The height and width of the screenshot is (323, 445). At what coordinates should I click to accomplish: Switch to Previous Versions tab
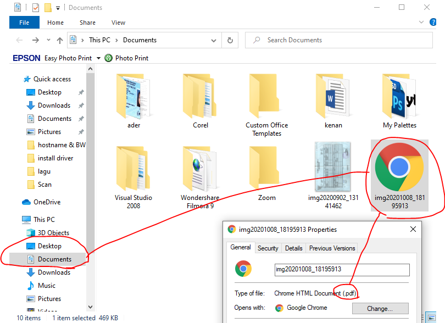pyautogui.click(x=332, y=248)
